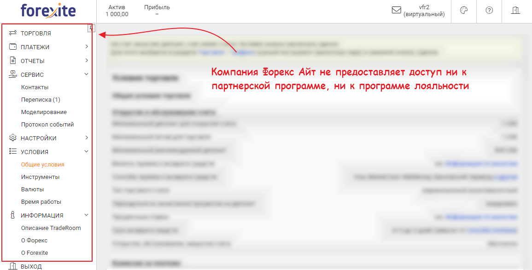Viewport: 532px width, 270px height.
Task: Click the Актив 1 000,00 value
Action: pos(117,11)
